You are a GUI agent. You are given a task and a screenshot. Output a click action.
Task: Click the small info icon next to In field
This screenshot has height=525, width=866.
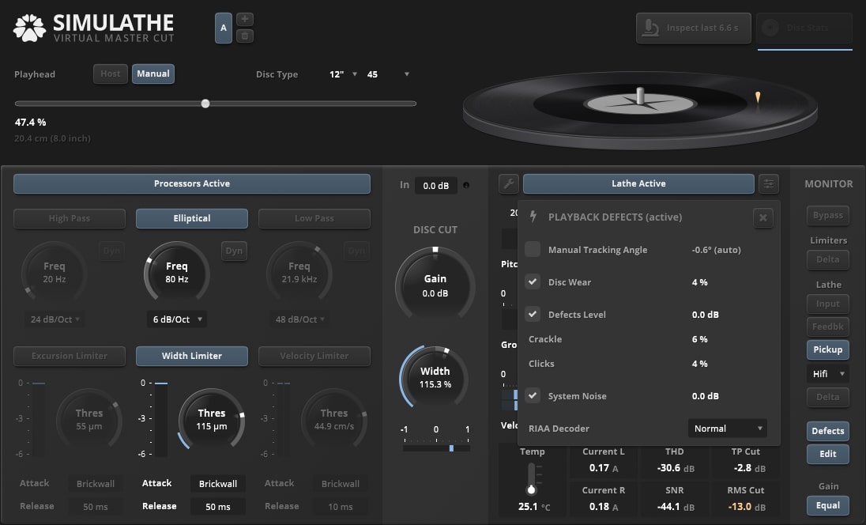(x=465, y=186)
